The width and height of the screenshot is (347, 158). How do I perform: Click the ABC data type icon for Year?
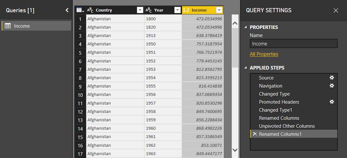[149, 10]
